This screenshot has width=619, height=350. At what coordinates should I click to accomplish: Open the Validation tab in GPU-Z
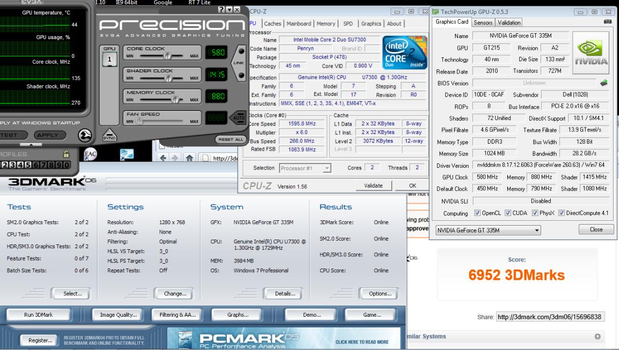tap(509, 23)
